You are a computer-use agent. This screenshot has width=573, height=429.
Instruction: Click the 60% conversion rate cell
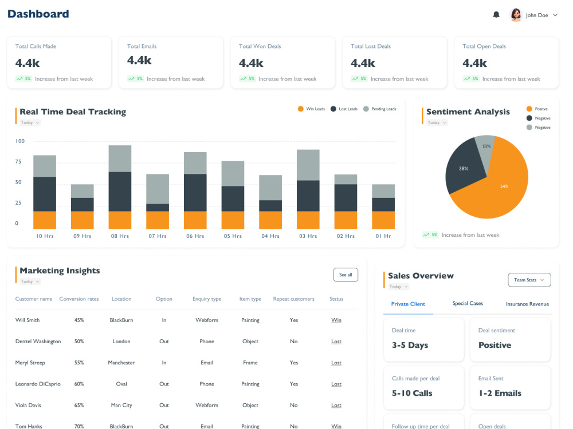pos(79,384)
